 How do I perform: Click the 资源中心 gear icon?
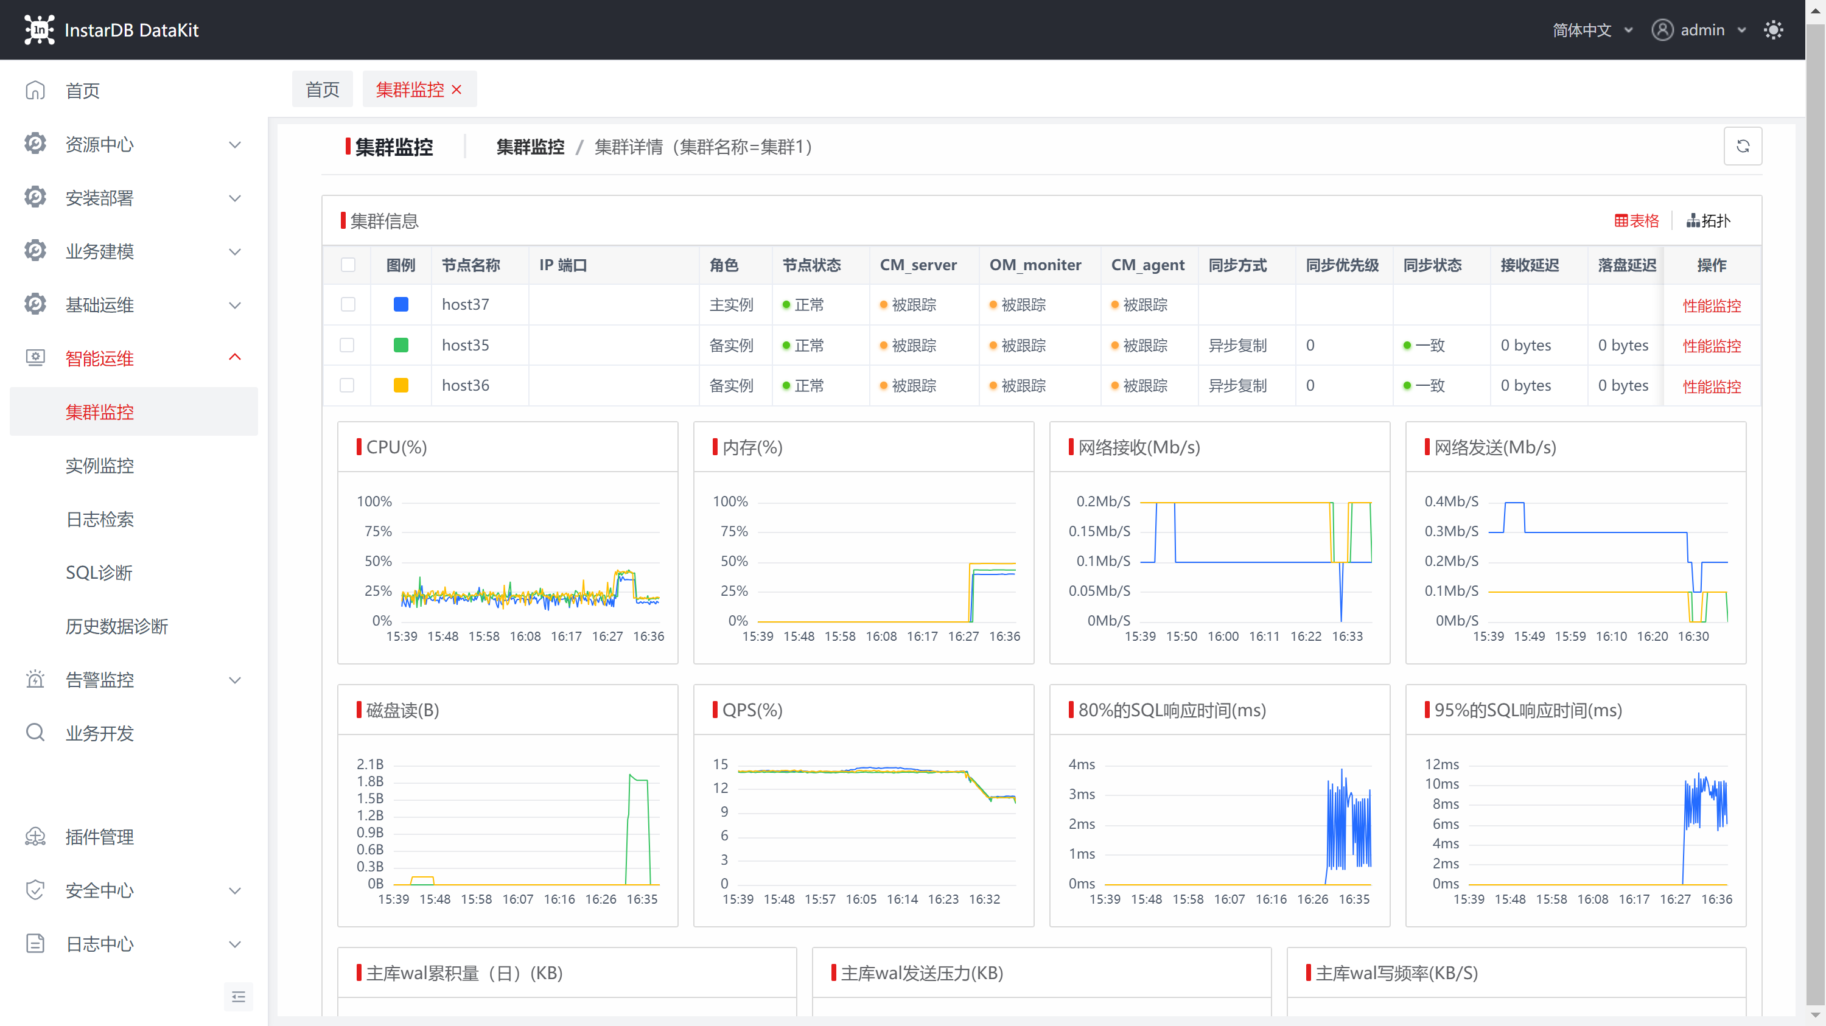[35, 144]
